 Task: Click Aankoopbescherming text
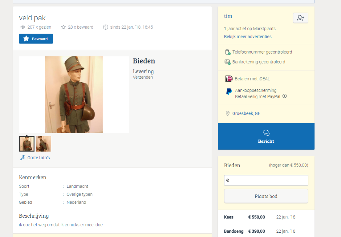pos(256,90)
